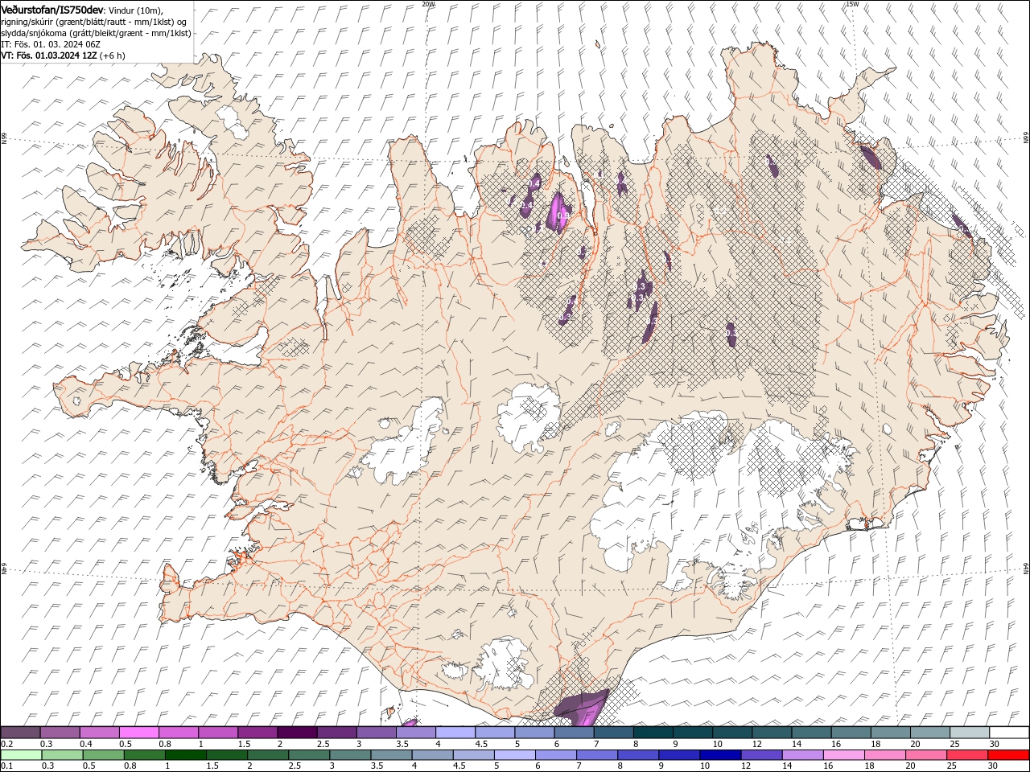Screen dimensions: 1030x772
Task: Select upper scale swatch between 1 and 1.5
Action: pos(218,733)
